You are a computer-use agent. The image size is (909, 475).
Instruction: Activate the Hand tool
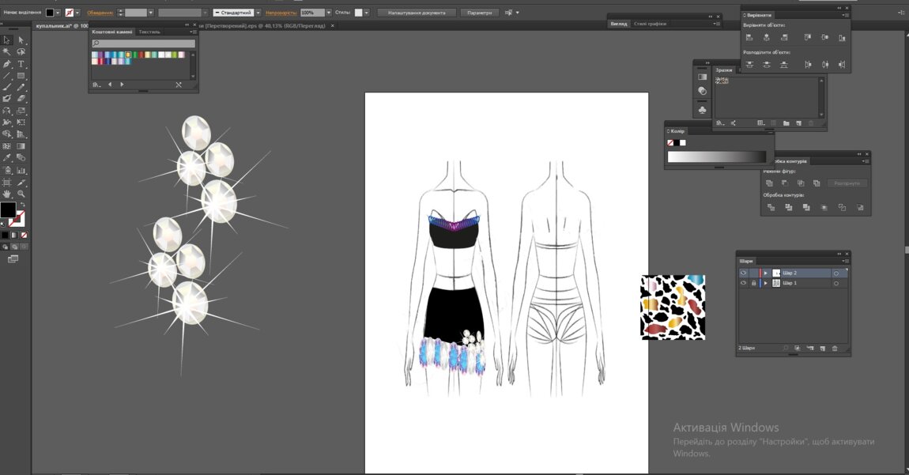click(7, 194)
